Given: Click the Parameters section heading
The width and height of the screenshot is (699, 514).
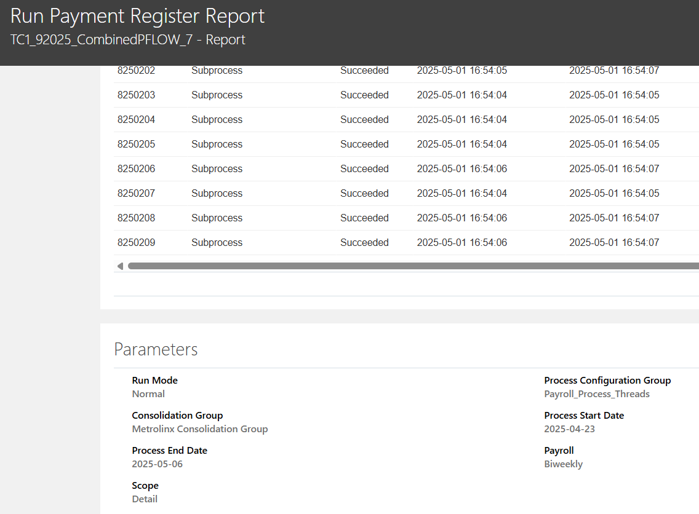Looking at the screenshot, I should [x=156, y=349].
